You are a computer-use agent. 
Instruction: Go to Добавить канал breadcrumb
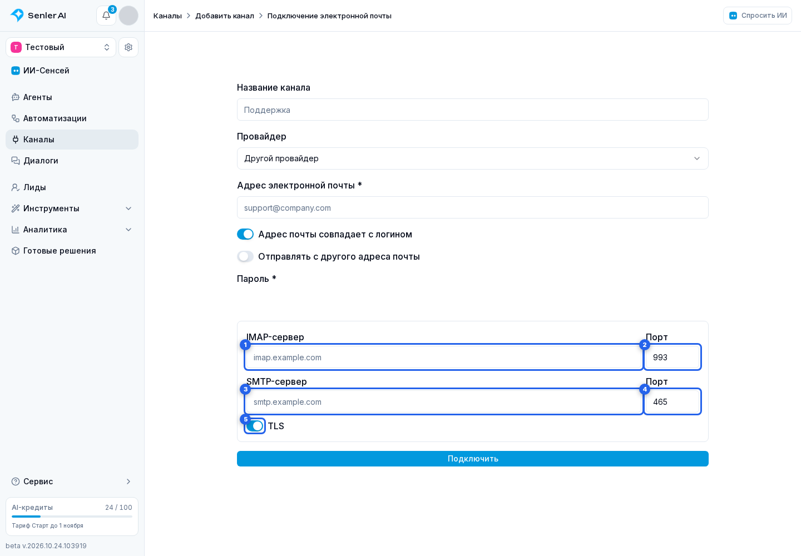coord(225,16)
